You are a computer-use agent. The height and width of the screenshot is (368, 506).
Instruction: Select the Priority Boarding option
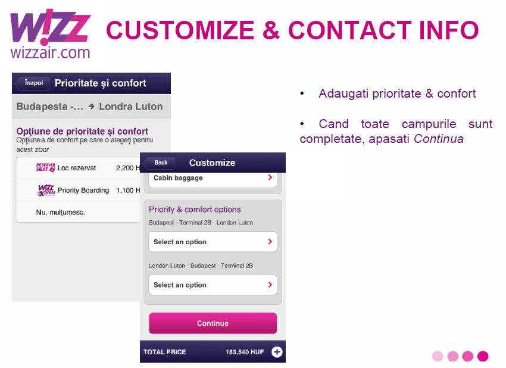click(x=83, y=191)
